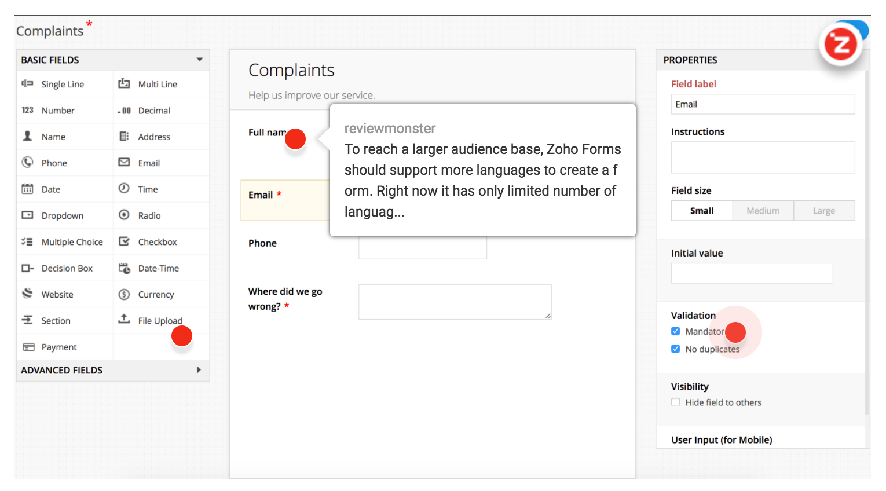This screenshot has width=886, height=491.
Task: Uncheck the Mandatory validation option
Action: click(675, 331)
